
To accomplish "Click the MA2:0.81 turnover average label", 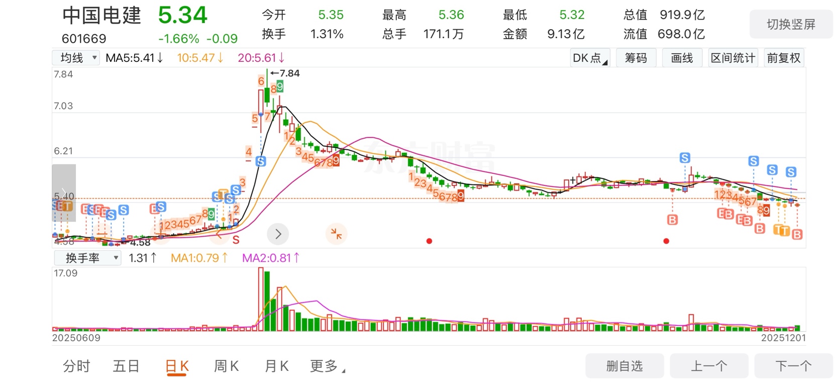I will [x=271, y=258].
